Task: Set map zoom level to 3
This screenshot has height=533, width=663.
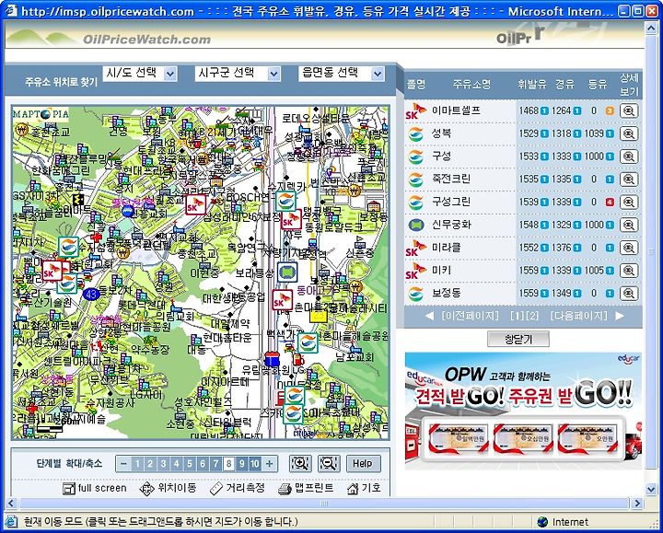Action: pyautogui.click(x=163, y=464)
